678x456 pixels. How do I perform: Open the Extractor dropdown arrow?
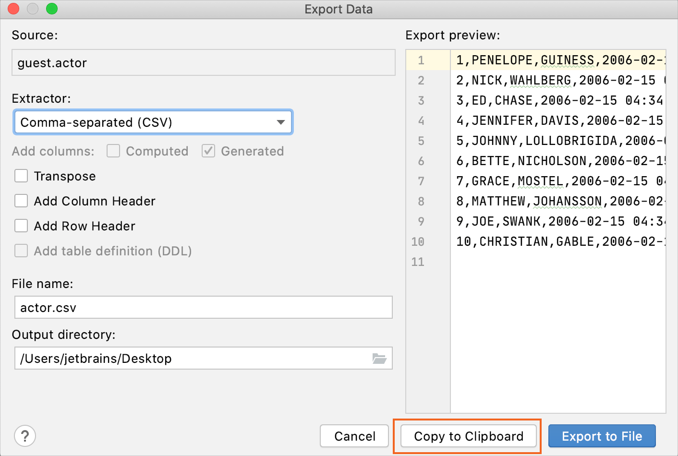[x=281, y=122]
